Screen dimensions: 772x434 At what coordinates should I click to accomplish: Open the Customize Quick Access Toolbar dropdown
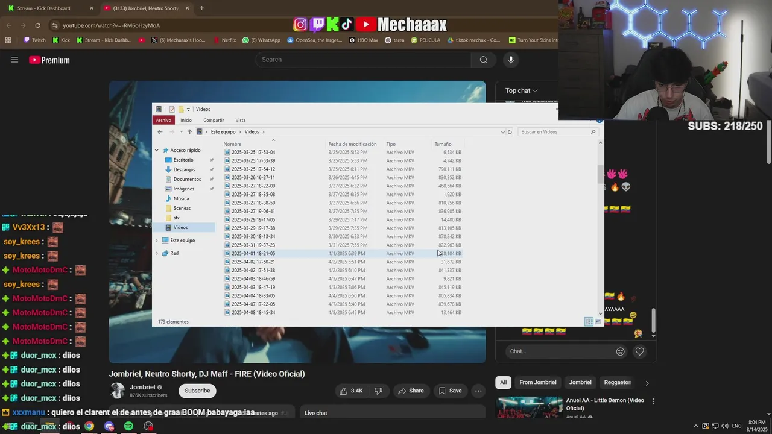pos(188,110)
